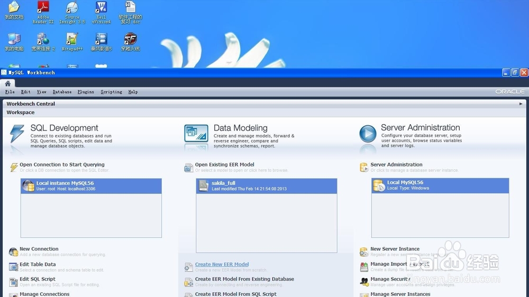Click Create New EER Model link
Image resolution: width=529 pixels, height=297 pixels.
[222, 264]
